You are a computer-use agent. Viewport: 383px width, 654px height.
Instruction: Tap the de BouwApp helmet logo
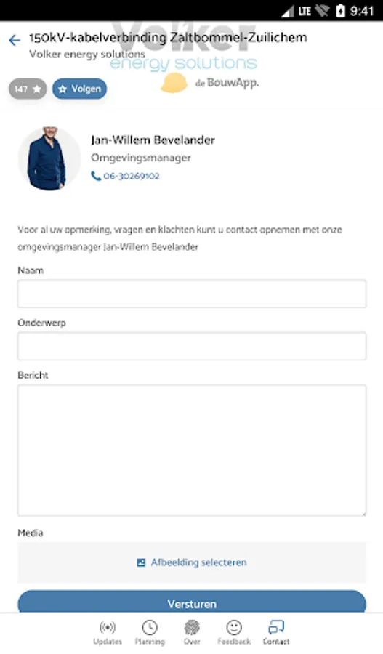coord(174,83)
